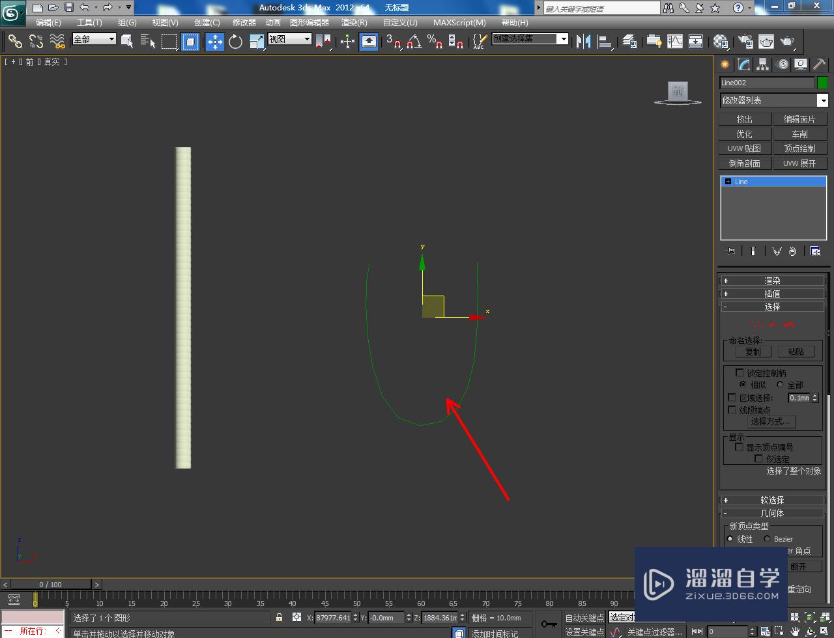Screen dimensions: 834x638
Task: Select the Select and Link tool
Action: coord(15,42)
